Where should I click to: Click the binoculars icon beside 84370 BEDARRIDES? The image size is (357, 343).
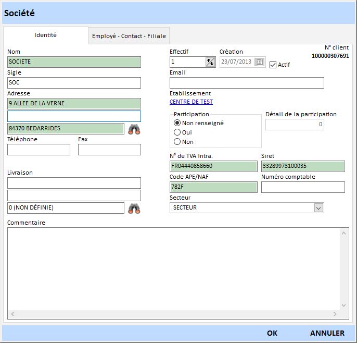pyautogui.click(x=134, y=129)
